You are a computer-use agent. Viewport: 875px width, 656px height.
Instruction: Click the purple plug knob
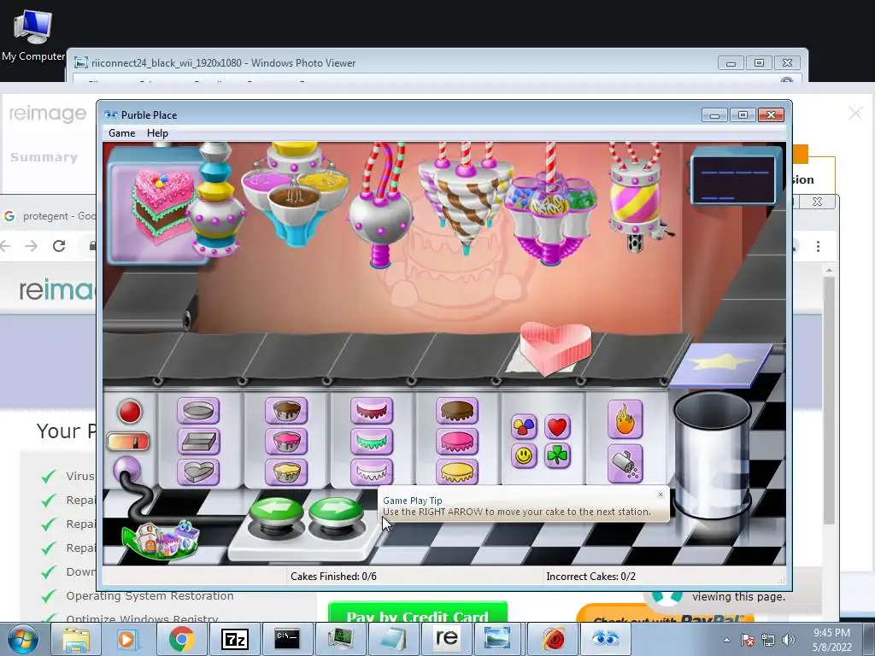click(126, 469)
